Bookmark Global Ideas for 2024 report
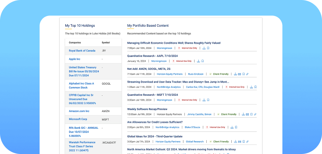 pos(243,142)
